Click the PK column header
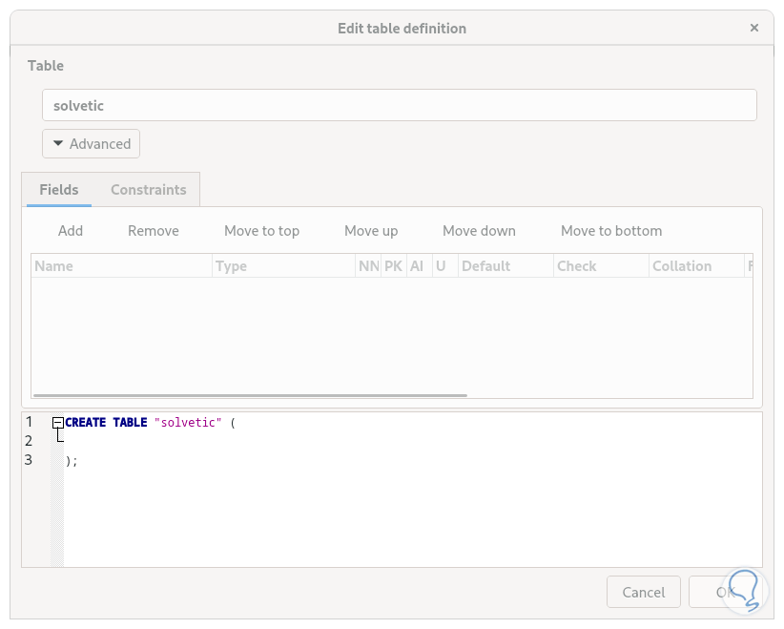The width and height of the screenshot is (784, 629). coord(393,266)
